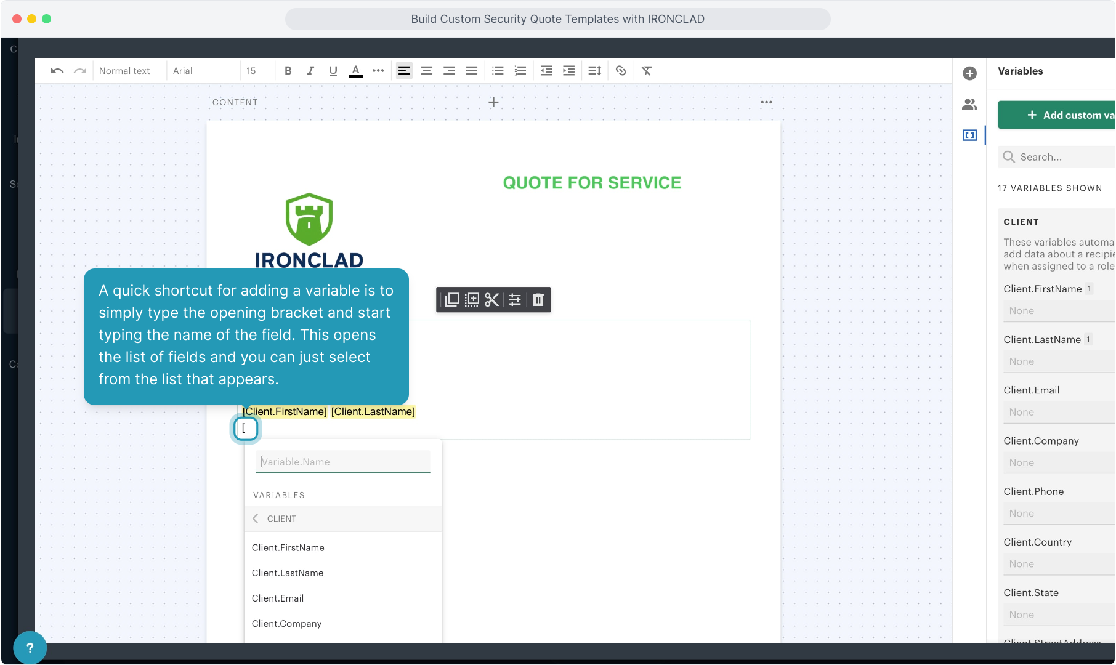Open the recipients people panel

coord(969,105)
